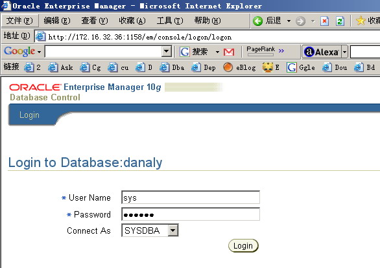Click the 地址(D) address label
The height and width of the screenshot is (268, 380).
coord(17,36)
